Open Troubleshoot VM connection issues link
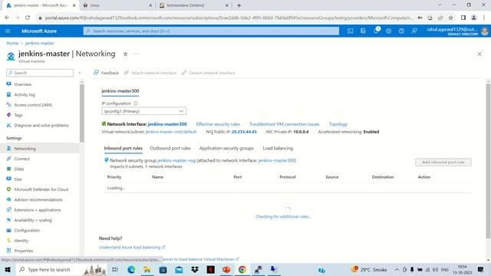The image size is (491, 276). (x=284, y=124)
